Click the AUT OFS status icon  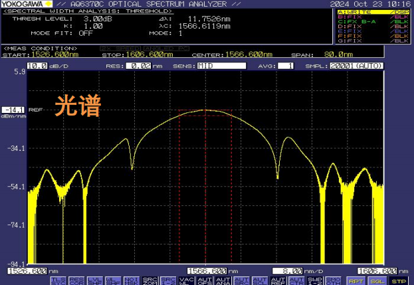203,281
